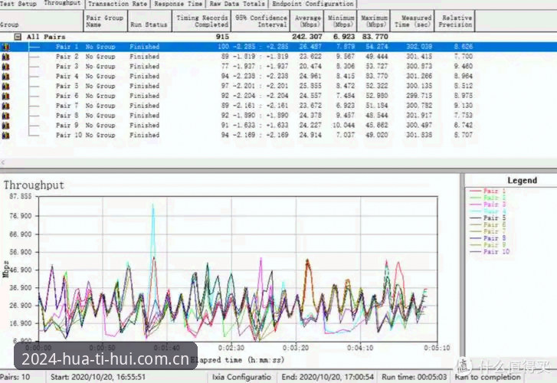Click Pair 6 measured time 299.715
The width and height of the screenshot is (557, 383).
[419, 96]
